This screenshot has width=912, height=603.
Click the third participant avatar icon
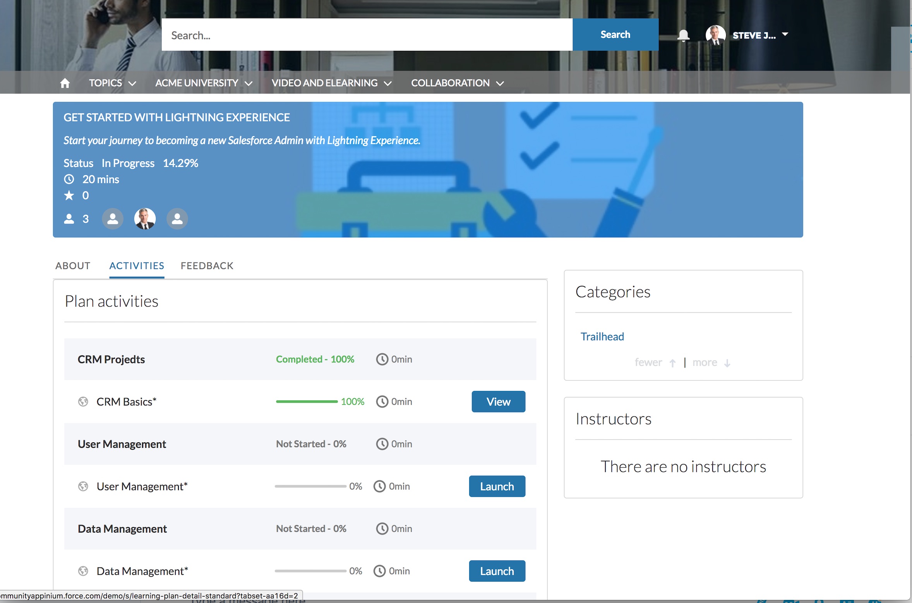tap(177, 219)
